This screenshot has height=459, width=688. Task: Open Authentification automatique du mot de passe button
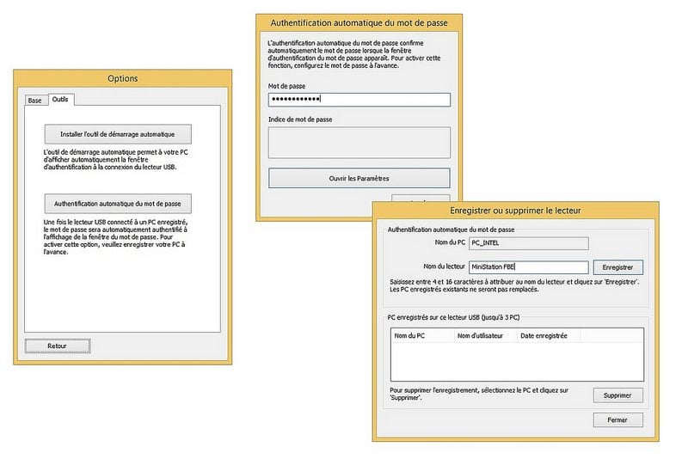point(118,204)
